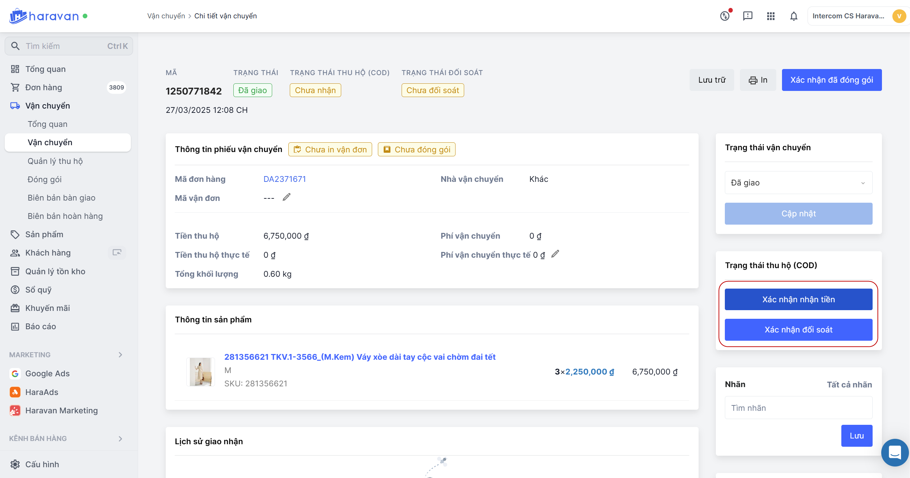Open order link DA2371671
The width and height of the screenshot is (910, 478).
[284, 179]
